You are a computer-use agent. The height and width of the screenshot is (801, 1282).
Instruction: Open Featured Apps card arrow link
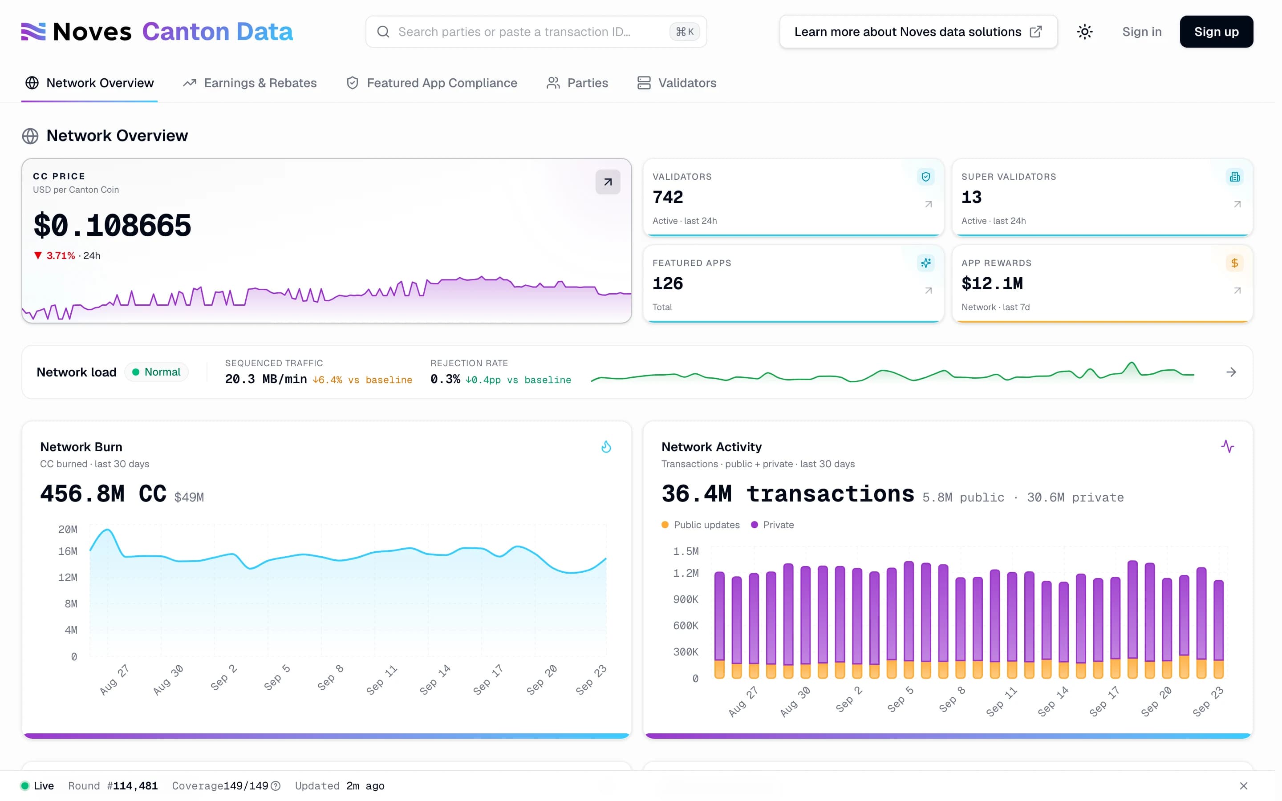(x=928, y=290)
